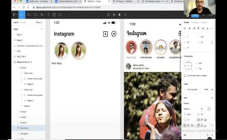Click the Align horizontal centers icon
Viewport: 227px width, 140px height.
189,29
